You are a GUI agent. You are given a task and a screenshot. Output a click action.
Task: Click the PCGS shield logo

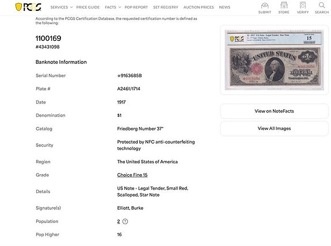pyautogui.click(x=28, y=7)
